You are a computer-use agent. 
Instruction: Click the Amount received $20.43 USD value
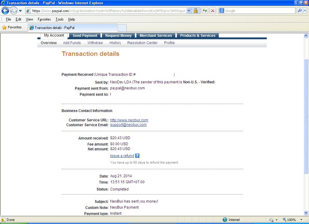[x=120, y=138]
